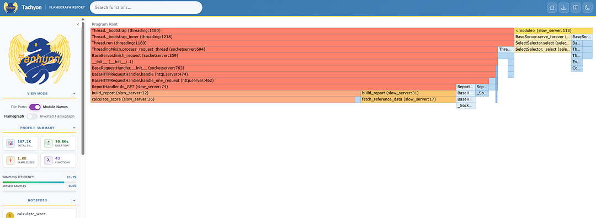Viewport: 596px width, 218px height.
Task: Click the 83.7% sampling efficiency value
Action: 72,177
